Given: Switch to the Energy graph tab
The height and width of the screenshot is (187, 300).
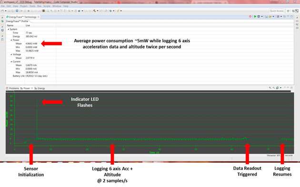Looking at the screenshot, I should 40,89.
